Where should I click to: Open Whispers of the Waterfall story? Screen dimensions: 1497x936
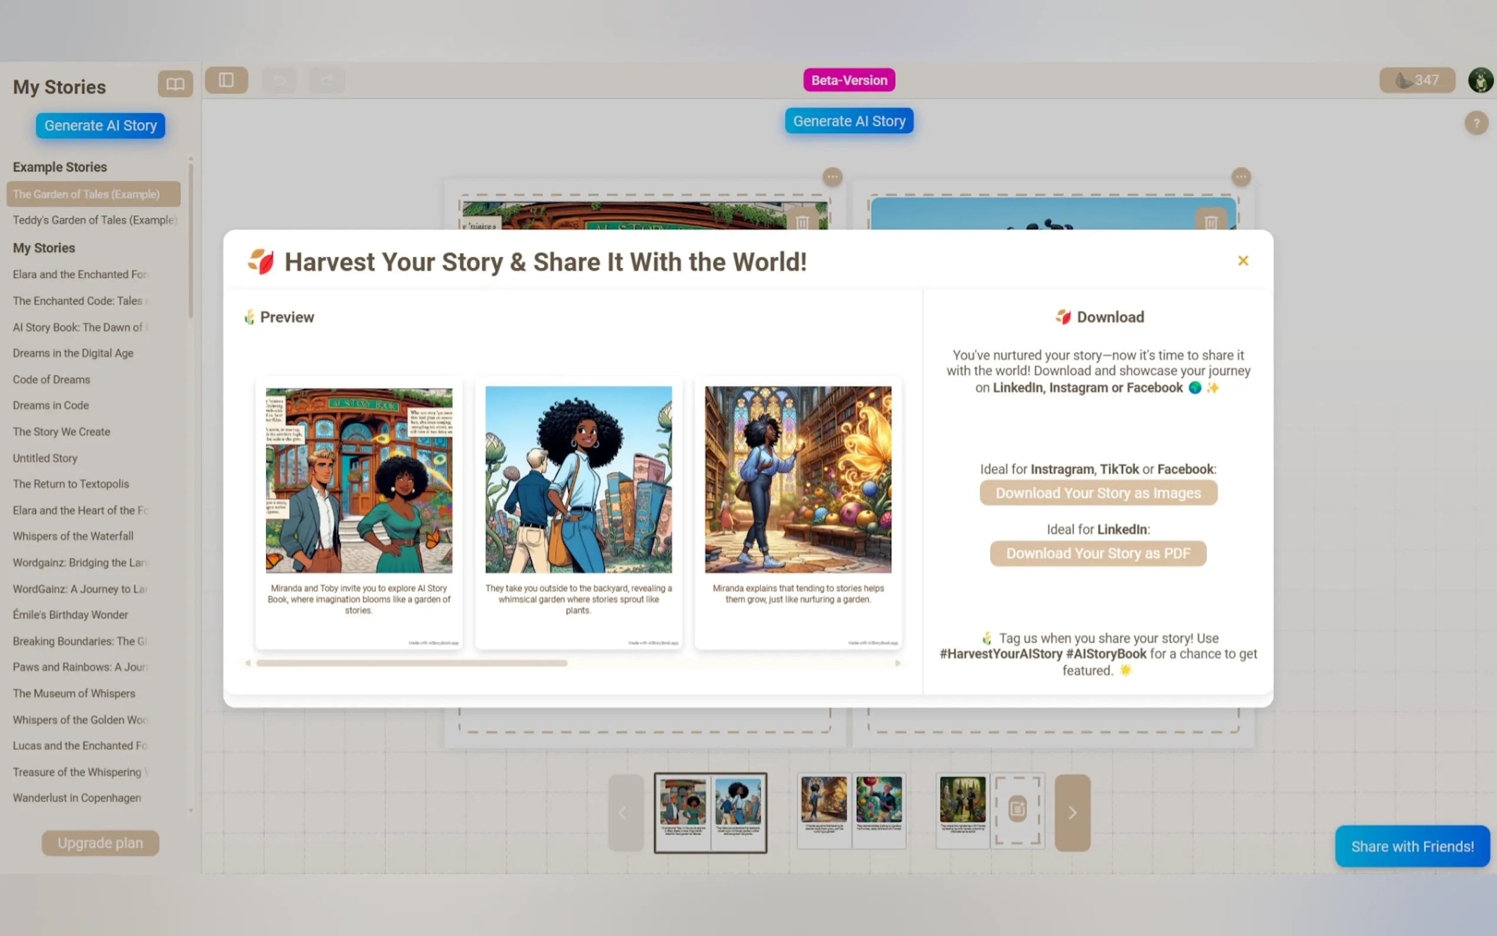(73, 536)
